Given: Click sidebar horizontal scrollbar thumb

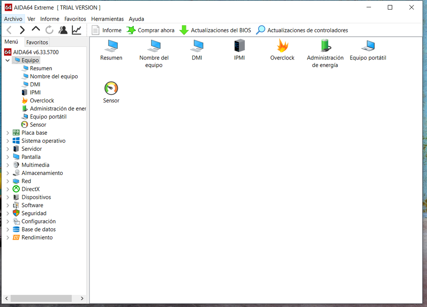Looking at the screenshot, I should [41, 298].
